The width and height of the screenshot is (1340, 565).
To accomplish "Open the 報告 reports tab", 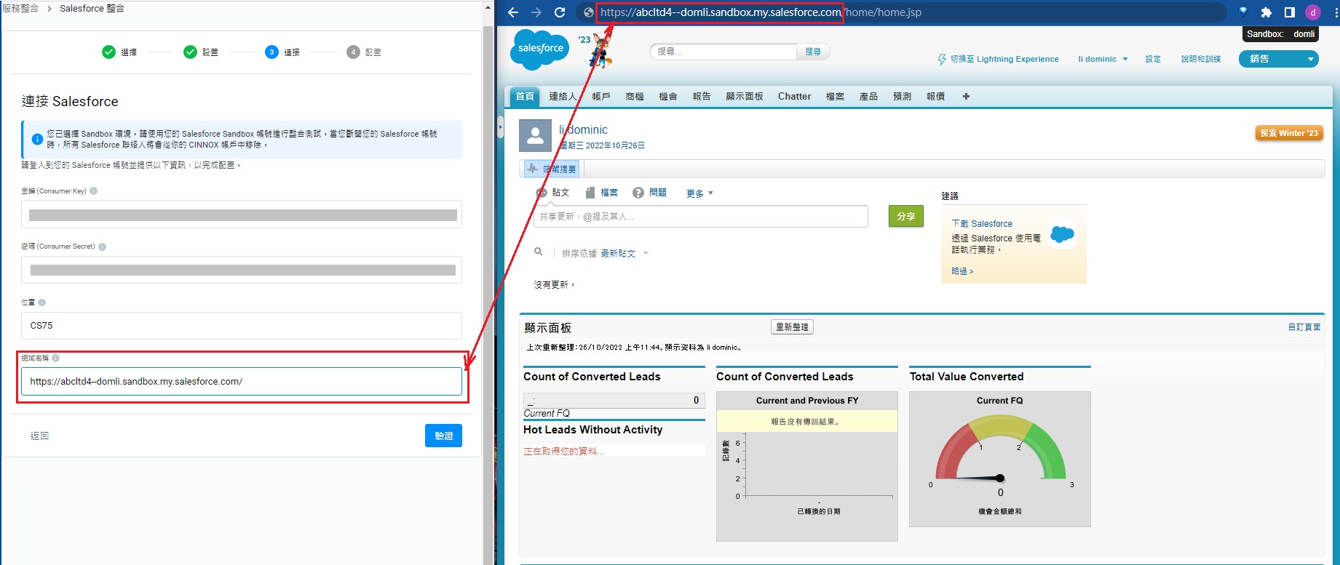I will (702, 96).
